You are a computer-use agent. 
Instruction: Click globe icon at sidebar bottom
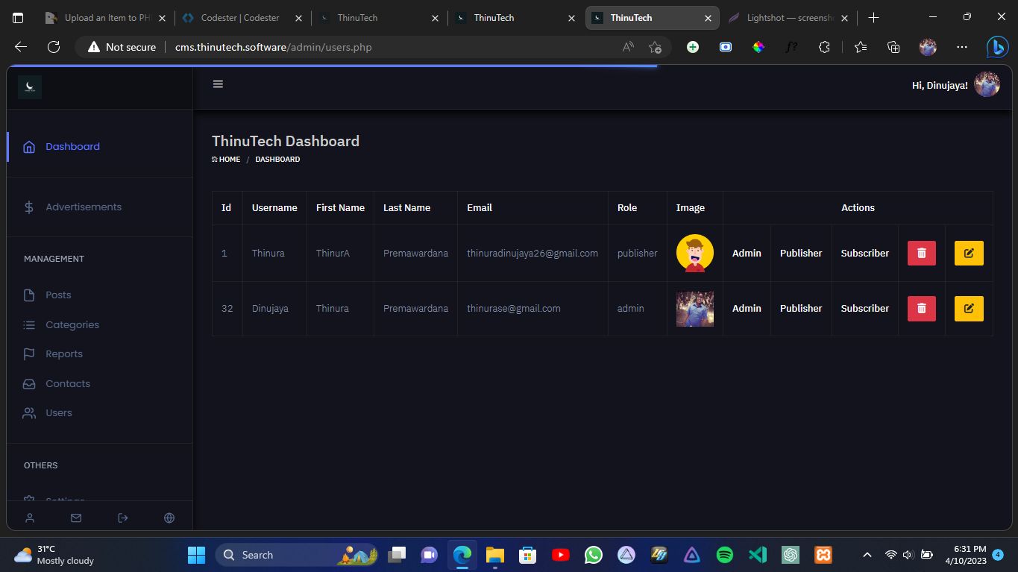[x=169, y=518]
